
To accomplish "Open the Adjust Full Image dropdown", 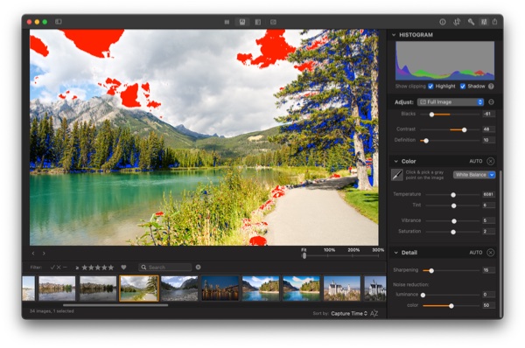I will point(451,102).
